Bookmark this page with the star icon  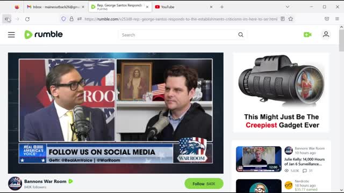coord(291,19)
